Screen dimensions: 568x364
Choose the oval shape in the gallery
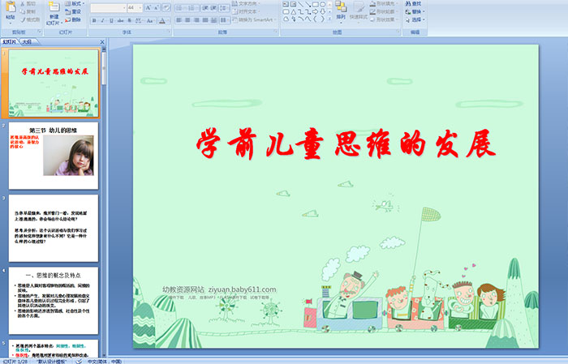click(x=322, y=4)
